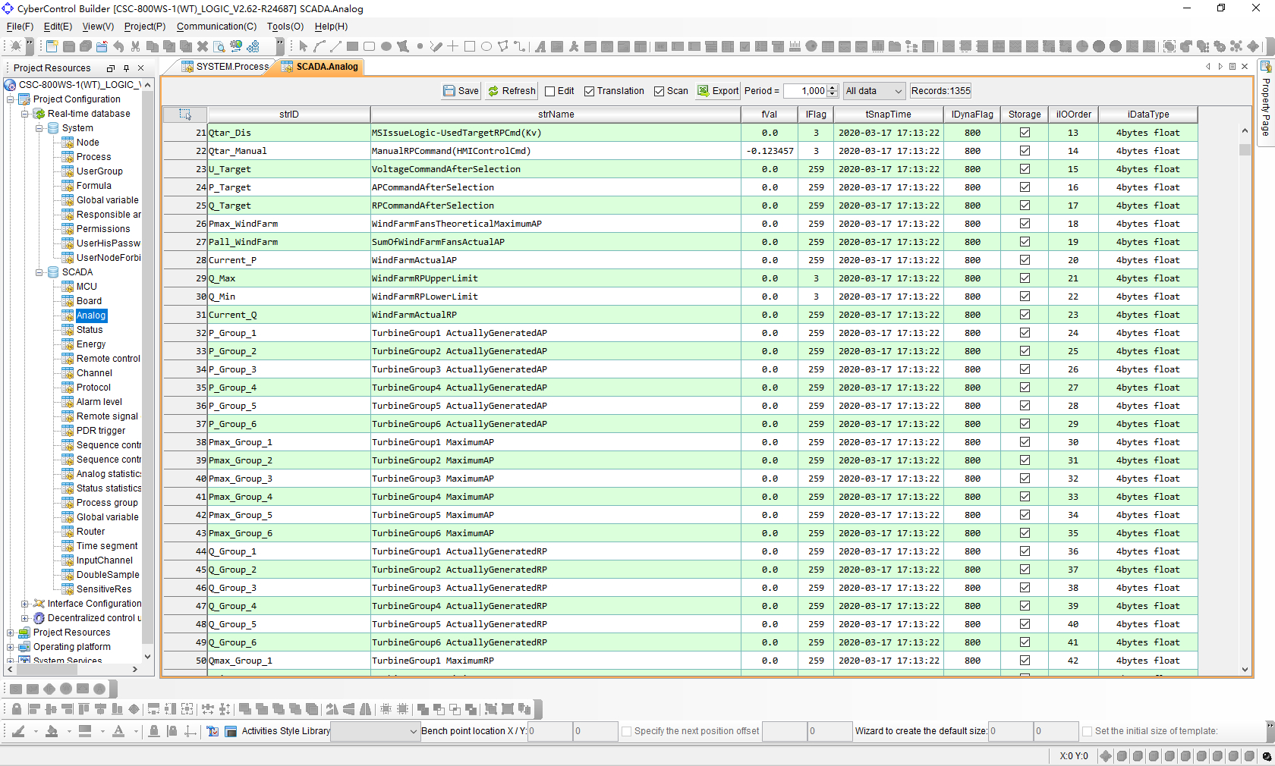Collapse the SCADA tree node

39,272
